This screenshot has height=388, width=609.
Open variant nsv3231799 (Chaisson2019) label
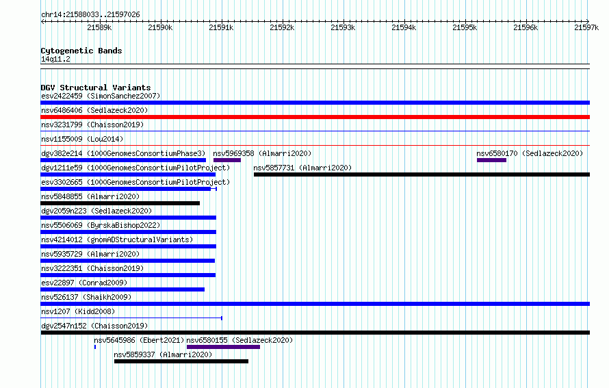coord(92,125)
